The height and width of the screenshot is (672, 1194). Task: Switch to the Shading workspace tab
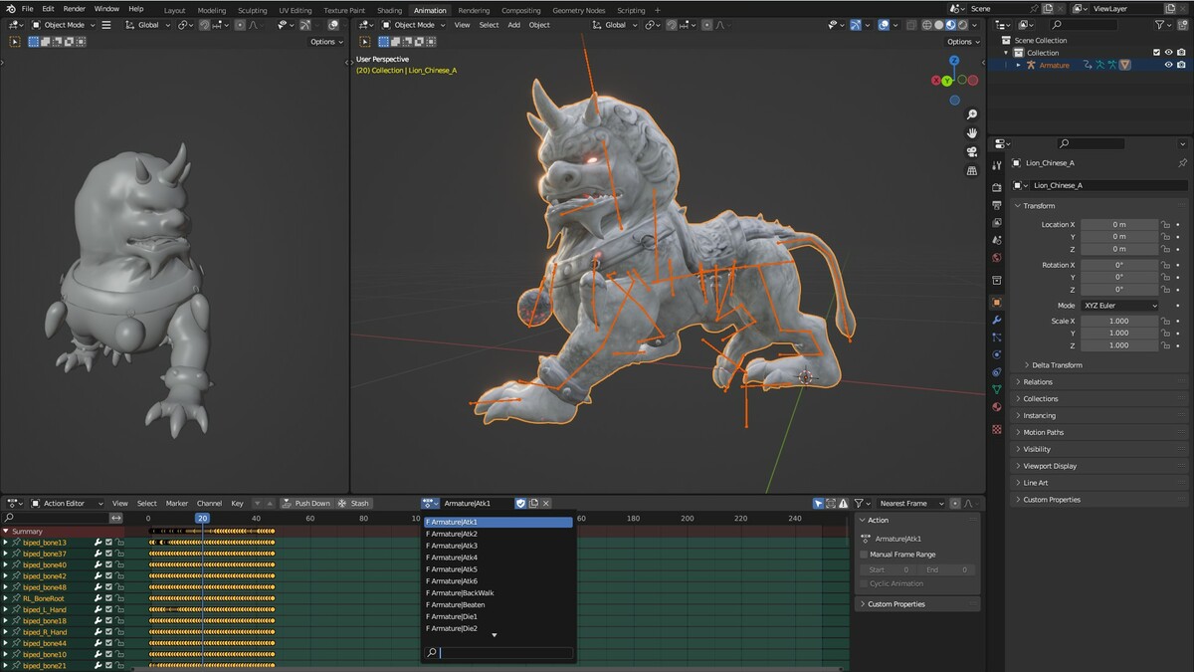pos(389,10)
